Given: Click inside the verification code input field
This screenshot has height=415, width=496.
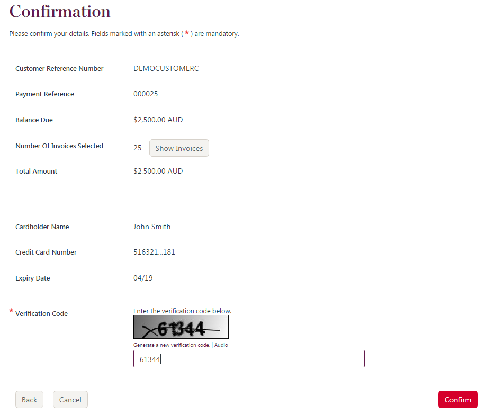Looking at the screenshot, I should click(249, 358).
